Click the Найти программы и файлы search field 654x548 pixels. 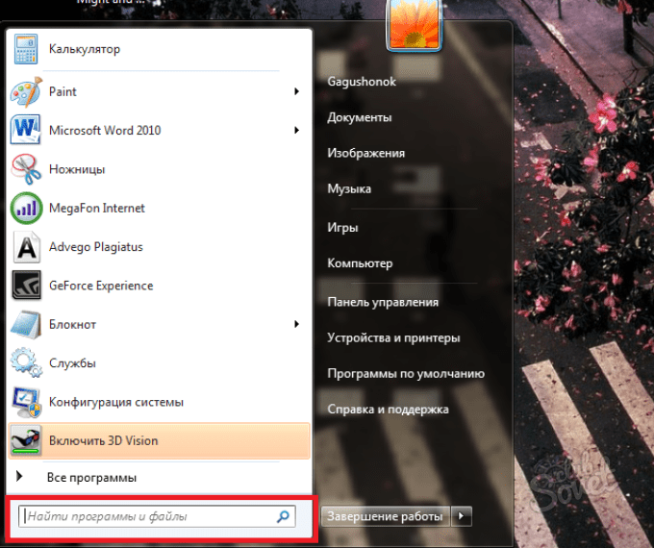(157, 516)
